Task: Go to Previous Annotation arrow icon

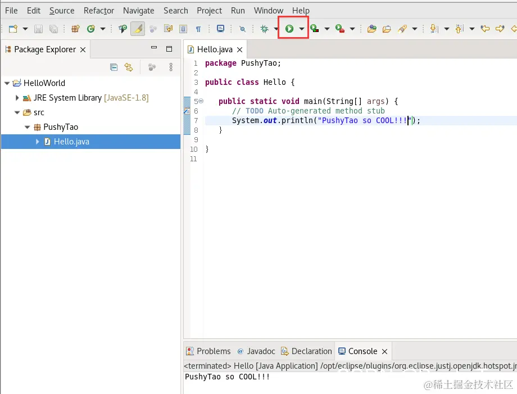Action: click(x=459, y=29)
